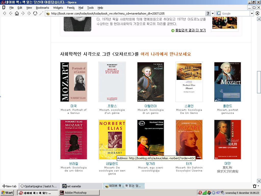The image size is (261, 196).
Task: Click the Google search field
Action: click(x=235, y=14)
